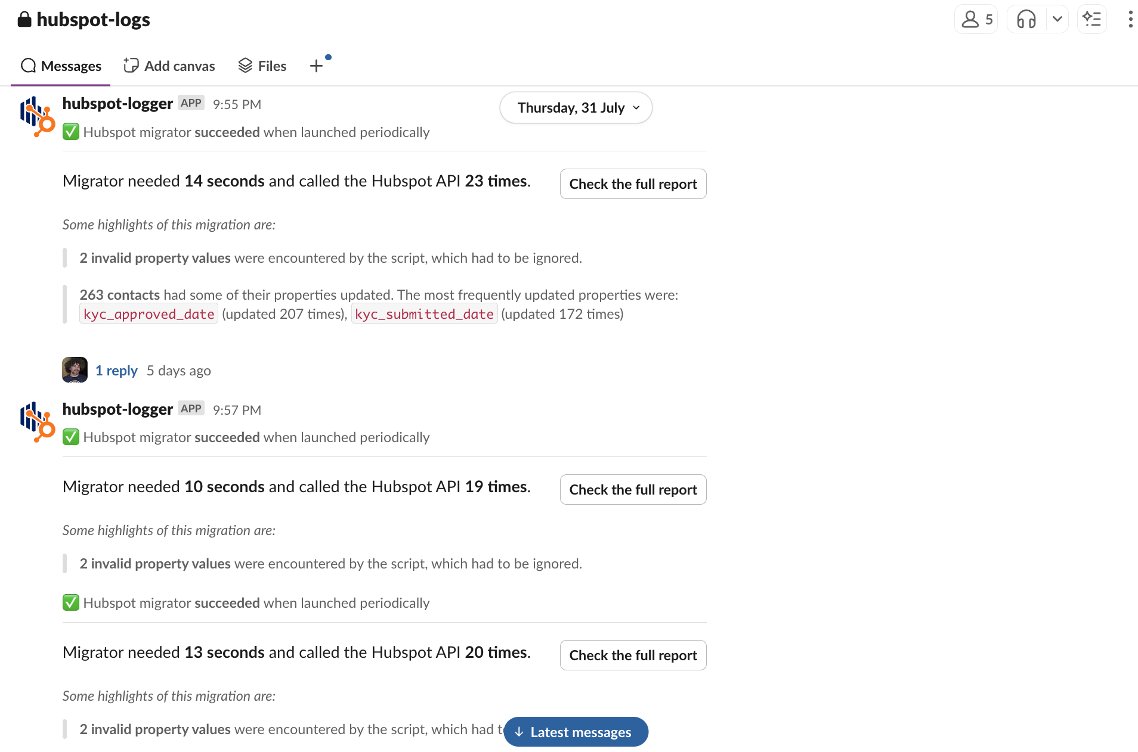The image size is (1138, 752).
Task: Start a huddle with headphones icon
Action: tap(1026, 20)
